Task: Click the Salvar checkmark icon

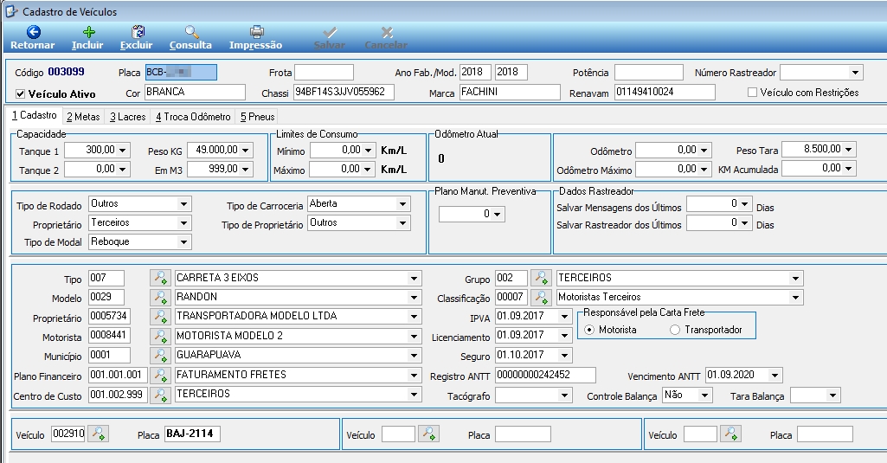Action: tap(330, 32)
